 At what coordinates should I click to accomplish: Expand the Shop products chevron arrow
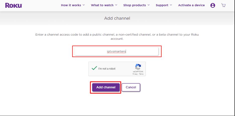149,5
